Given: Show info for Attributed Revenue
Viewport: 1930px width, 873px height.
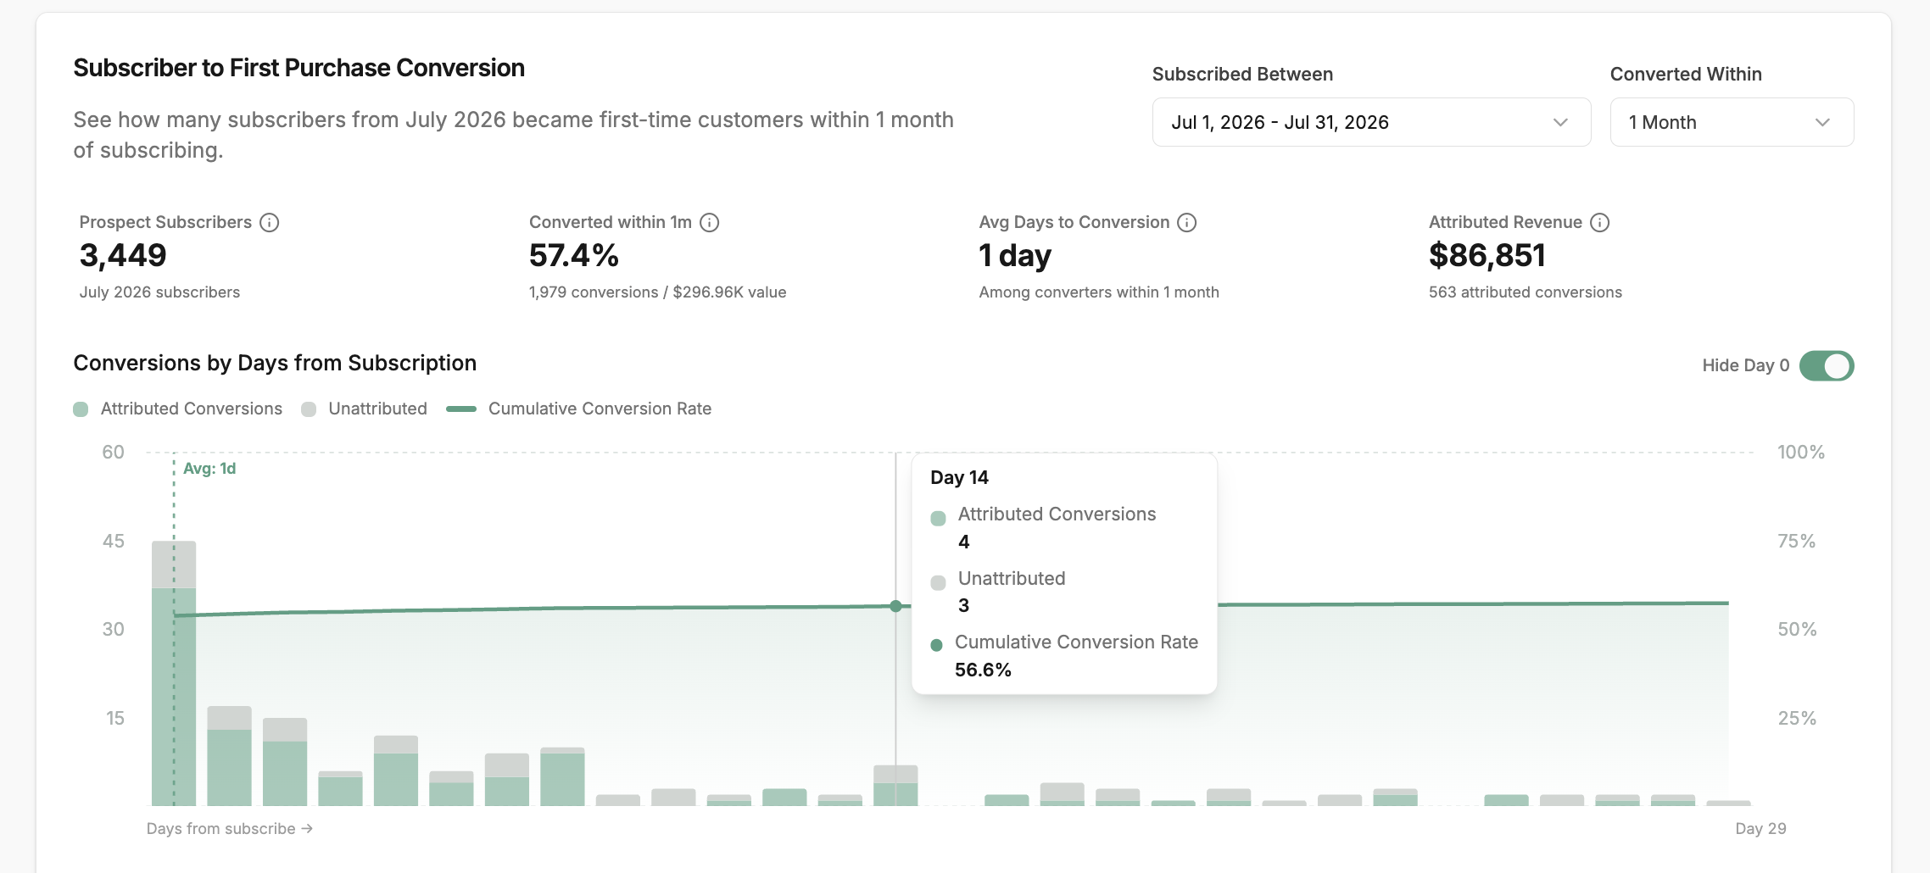Looking at the screenshot, I should coord(1600,222).
